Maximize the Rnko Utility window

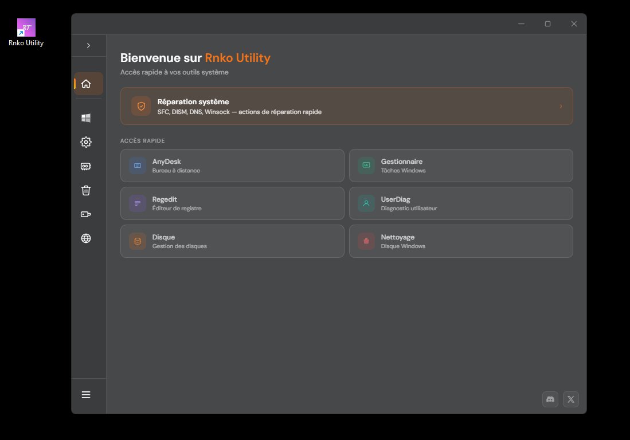point(547,24)
